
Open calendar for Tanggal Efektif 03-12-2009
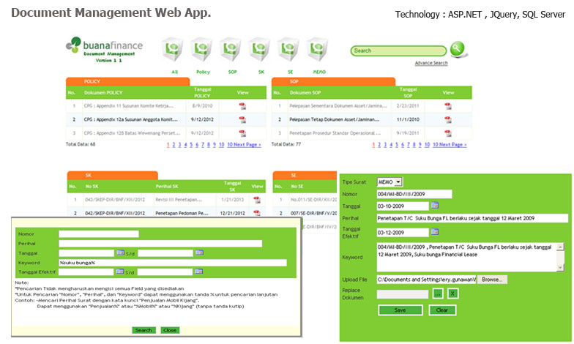(435, 232)
